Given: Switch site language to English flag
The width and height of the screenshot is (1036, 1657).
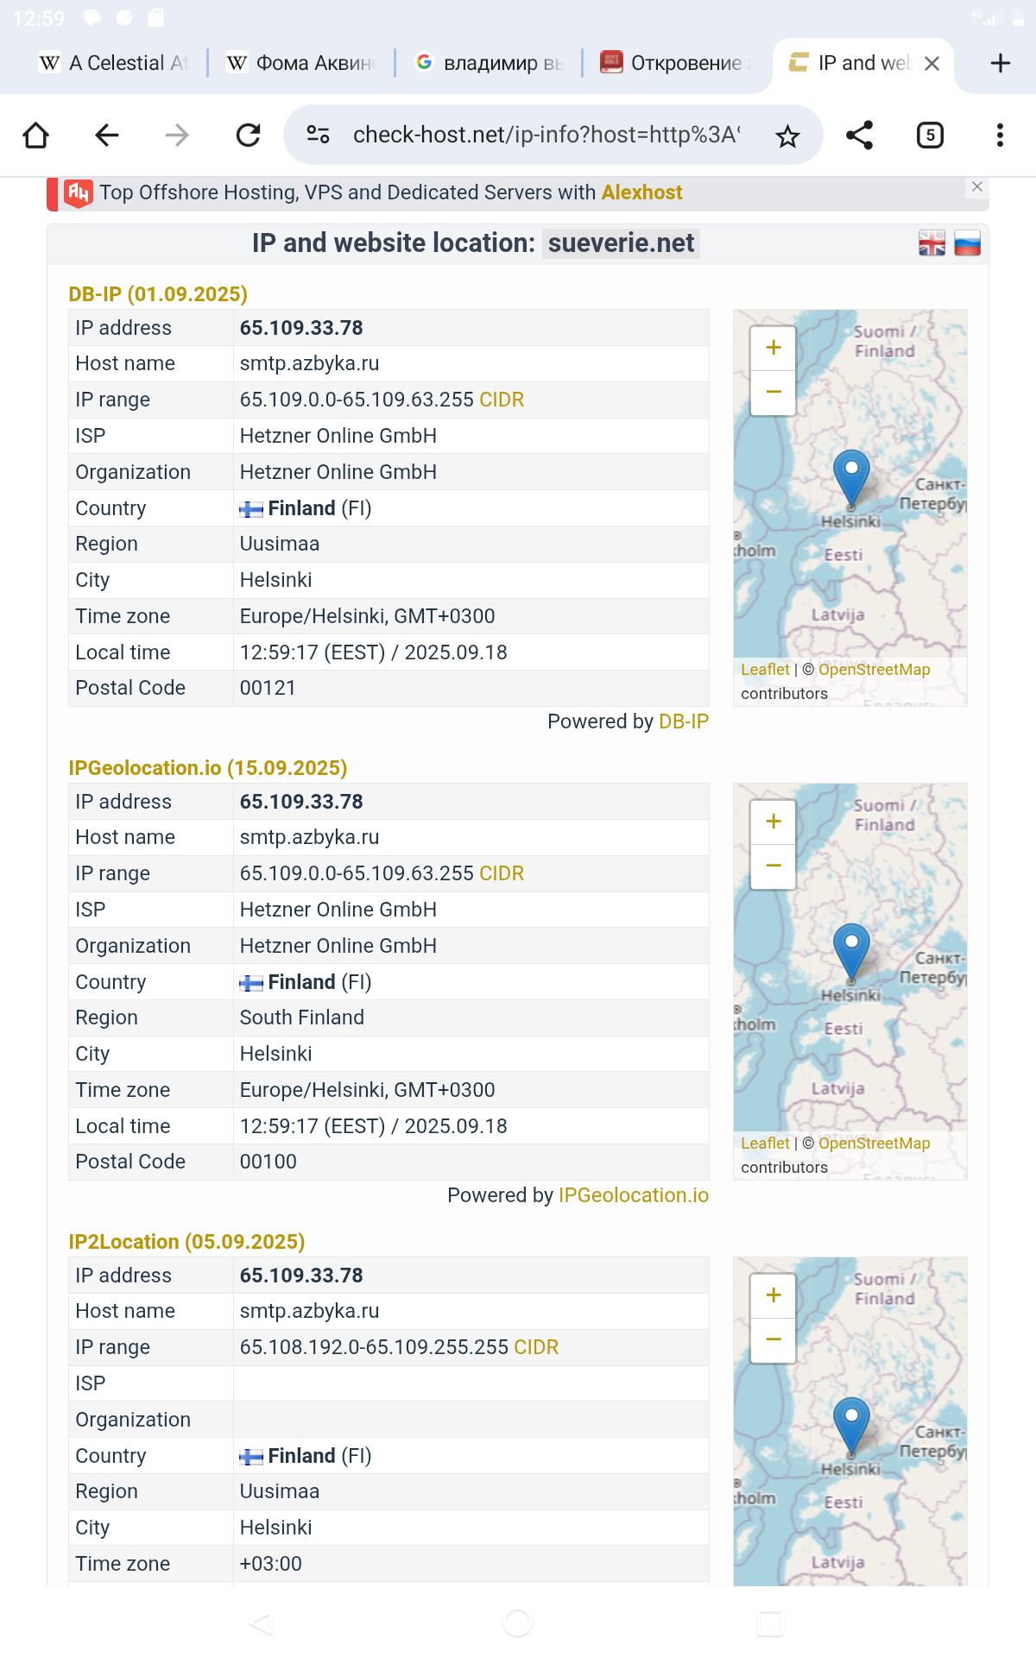Looking at the screenshot, I should (x=932, y=243).
